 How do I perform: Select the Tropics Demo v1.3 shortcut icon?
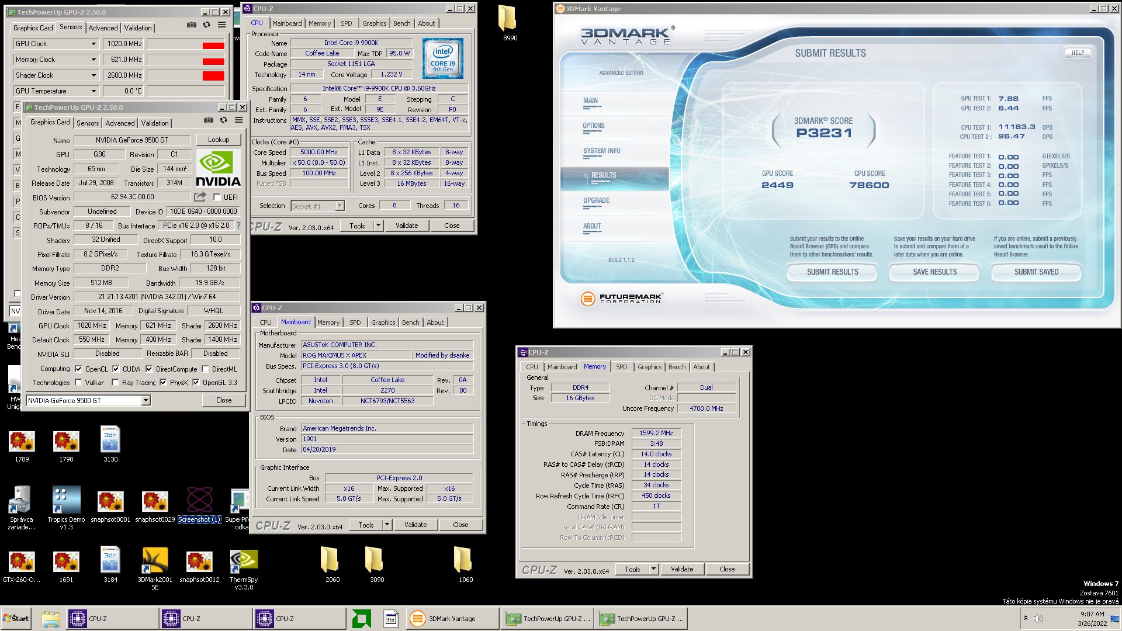[66, 507]
